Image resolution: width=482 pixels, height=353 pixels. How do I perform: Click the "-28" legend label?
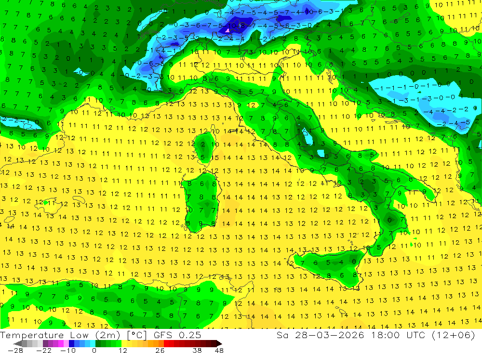click(15, 350)
